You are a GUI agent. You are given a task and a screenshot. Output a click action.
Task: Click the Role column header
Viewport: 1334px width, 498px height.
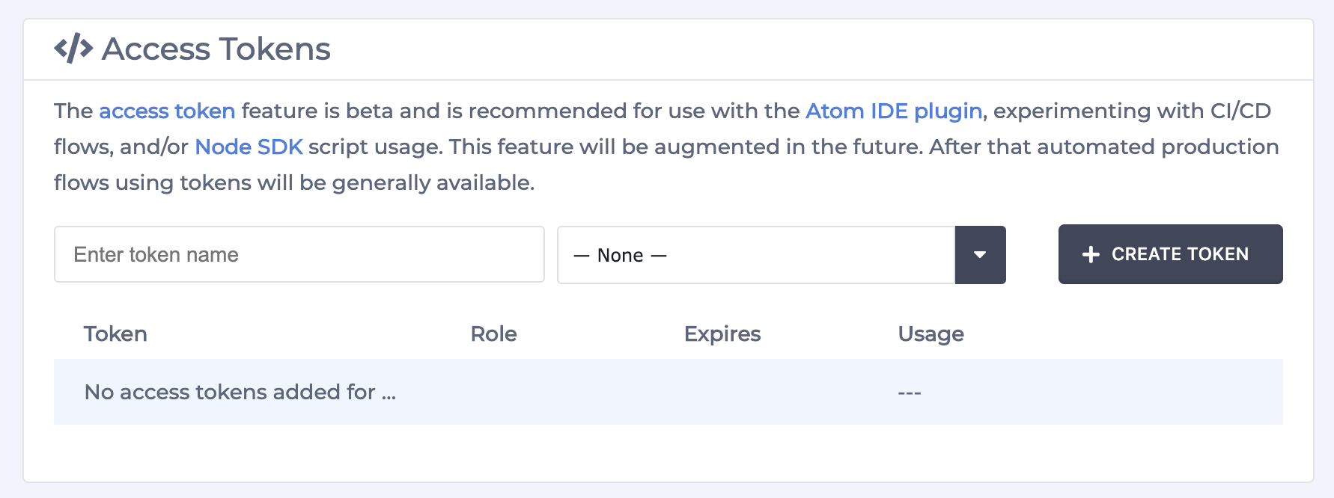point(493,333)
